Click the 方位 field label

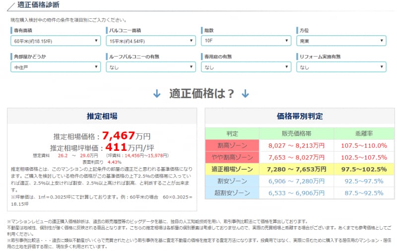click(304, 30)
